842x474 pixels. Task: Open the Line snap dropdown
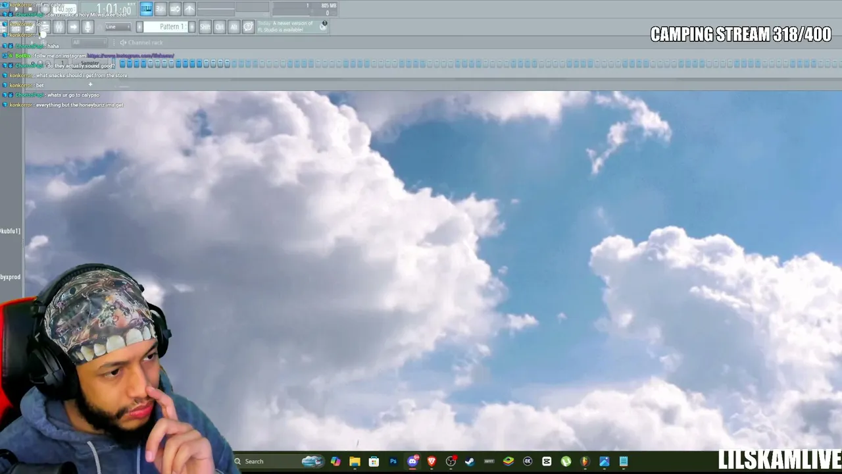[118, 27]
